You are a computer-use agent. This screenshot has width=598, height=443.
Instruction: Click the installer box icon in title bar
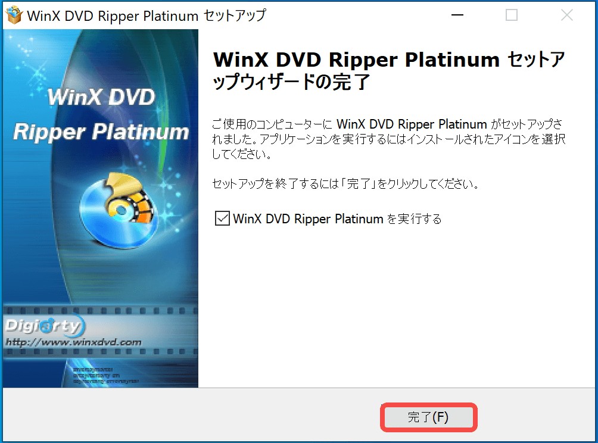coord(14,15)
